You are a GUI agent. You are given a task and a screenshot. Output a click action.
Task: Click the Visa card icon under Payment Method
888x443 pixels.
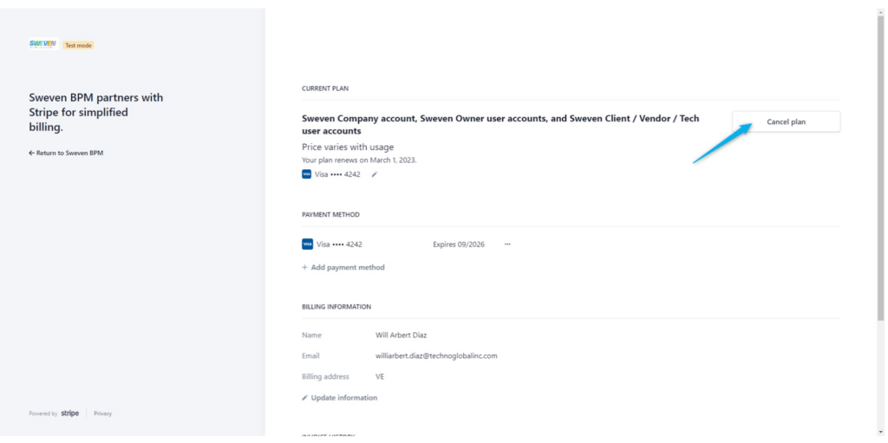coord(308,244)
